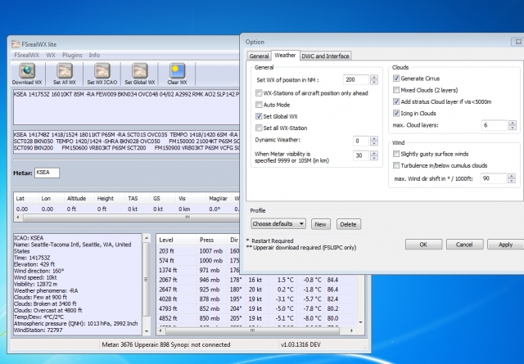This screenshot has width=524, height=364.
Task: Enable Mixed Clouds (2 layers)
Action: pyautogui.click(x=396, y=90)
